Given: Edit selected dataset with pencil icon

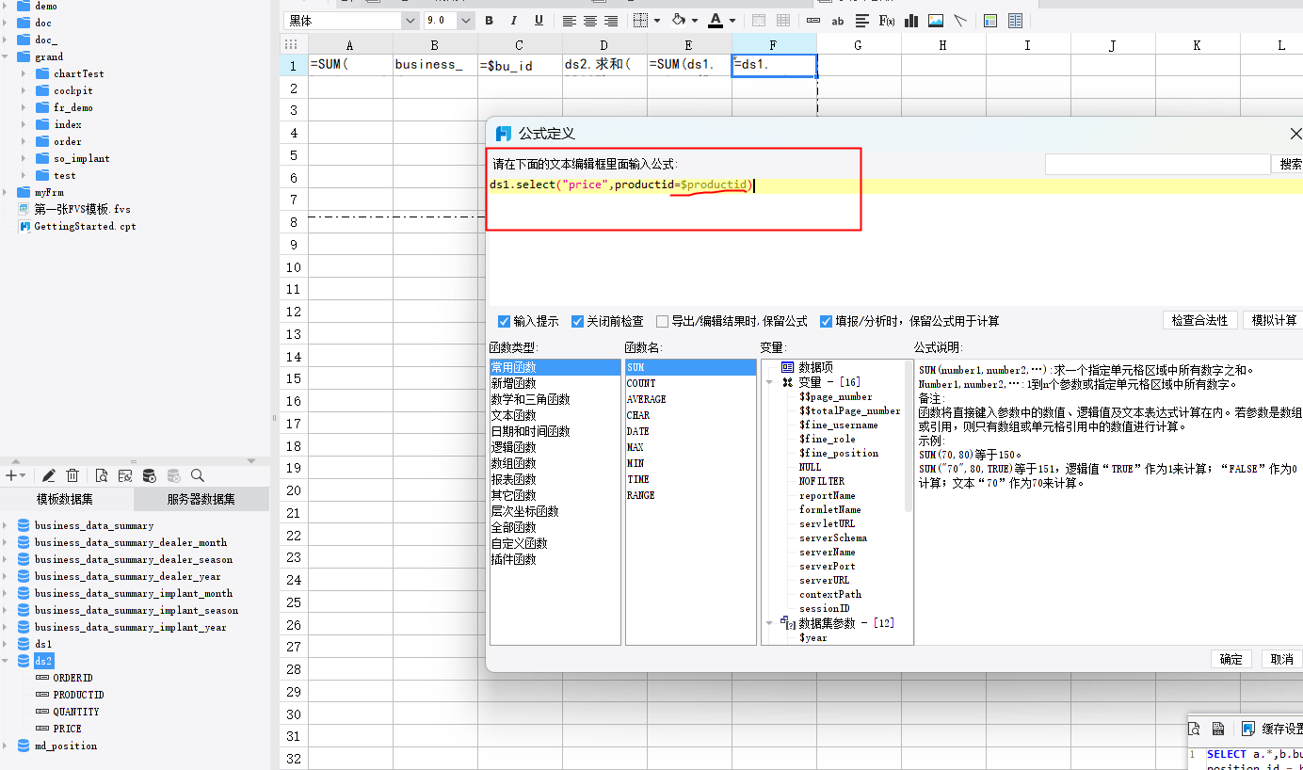Looking at the screenshot, I should click(49, 475).
